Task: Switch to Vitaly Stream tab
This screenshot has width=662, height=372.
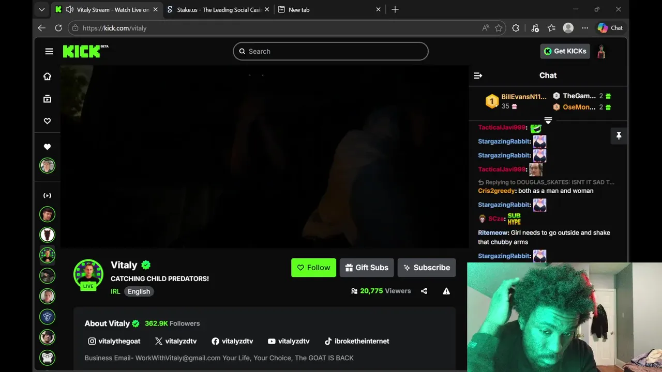Action: [107, 9]
